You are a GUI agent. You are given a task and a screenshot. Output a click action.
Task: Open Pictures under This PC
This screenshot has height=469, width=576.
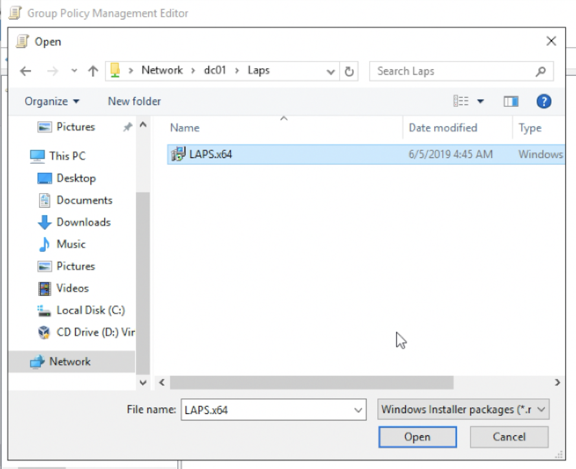point(76,266)
